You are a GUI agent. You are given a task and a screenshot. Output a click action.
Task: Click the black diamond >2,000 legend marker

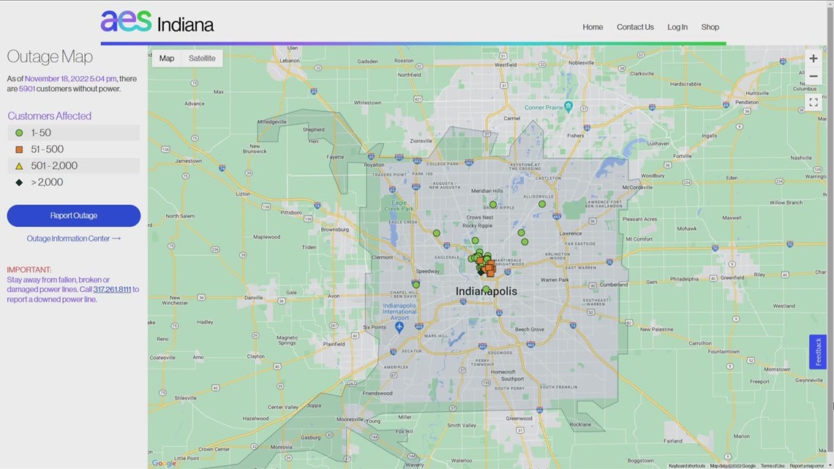click(x=18, y=181)
